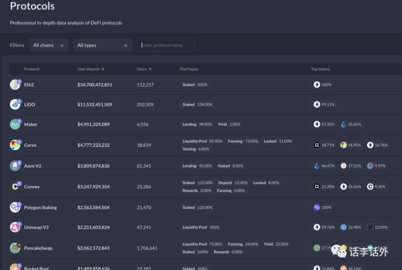The image size is (402, 270).
Task: Click the 12.09% token icon in Uniswap V3 row
Action: (x=370, y=227)
